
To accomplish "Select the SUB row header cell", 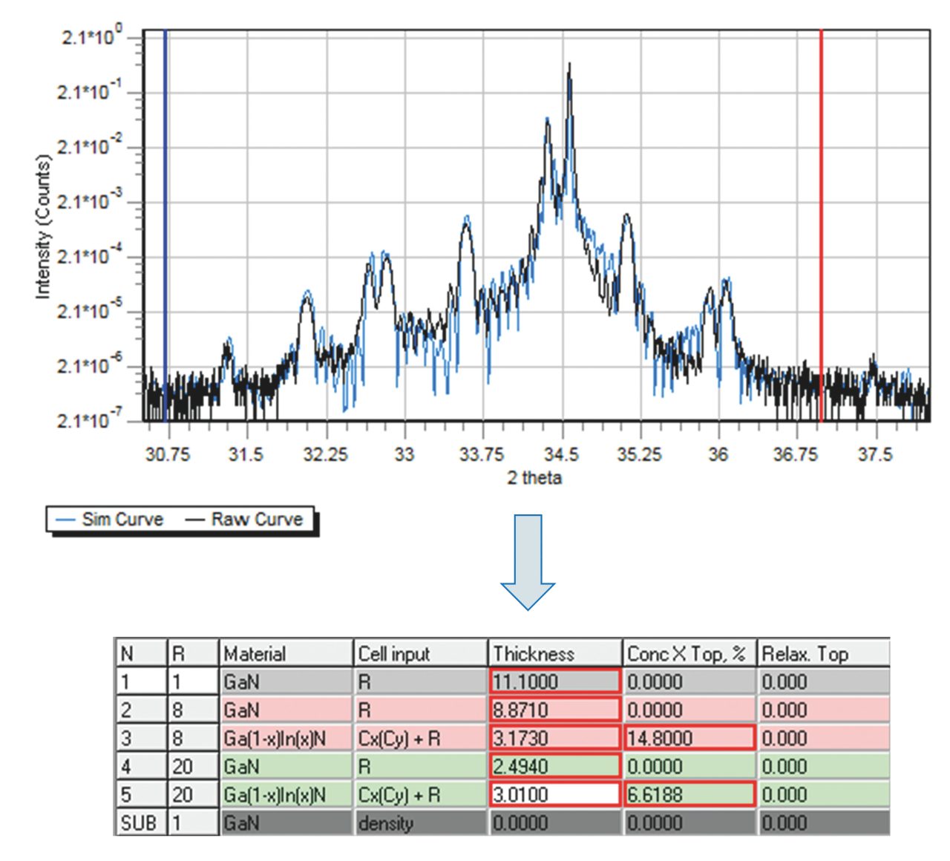I will tap(140, 822).
